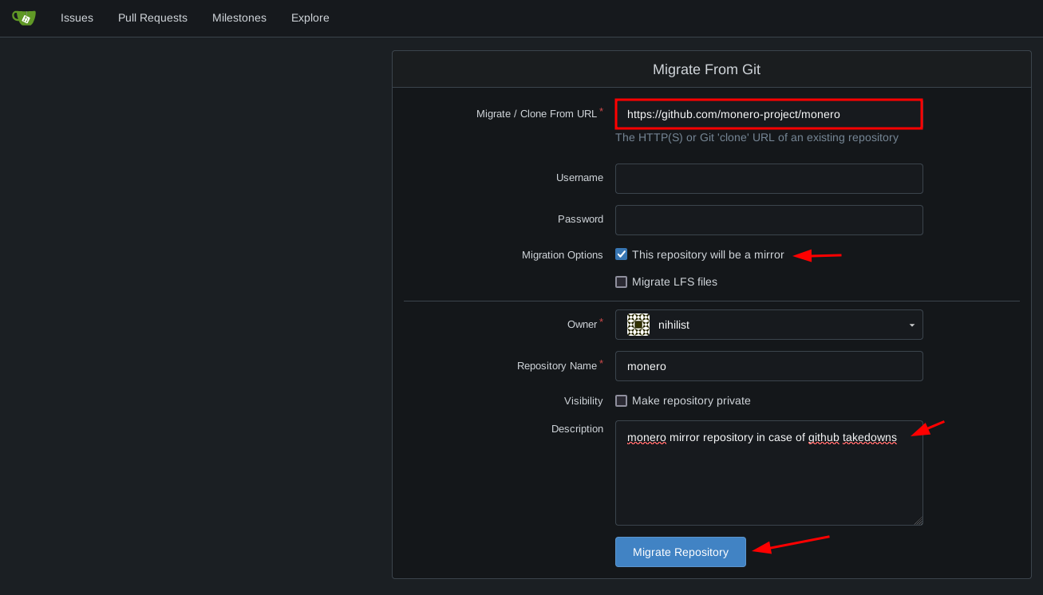Open the Issues menu item

pyautogui.click(x=77, y=18)
